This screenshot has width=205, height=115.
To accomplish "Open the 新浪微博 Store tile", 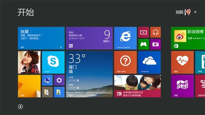I will click(188, 38).
